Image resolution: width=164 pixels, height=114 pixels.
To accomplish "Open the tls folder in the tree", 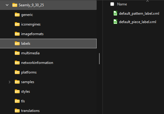I will 23,101.
